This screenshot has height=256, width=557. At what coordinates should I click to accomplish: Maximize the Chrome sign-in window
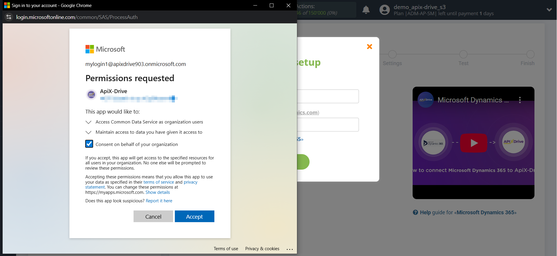[x=271, y=5]
